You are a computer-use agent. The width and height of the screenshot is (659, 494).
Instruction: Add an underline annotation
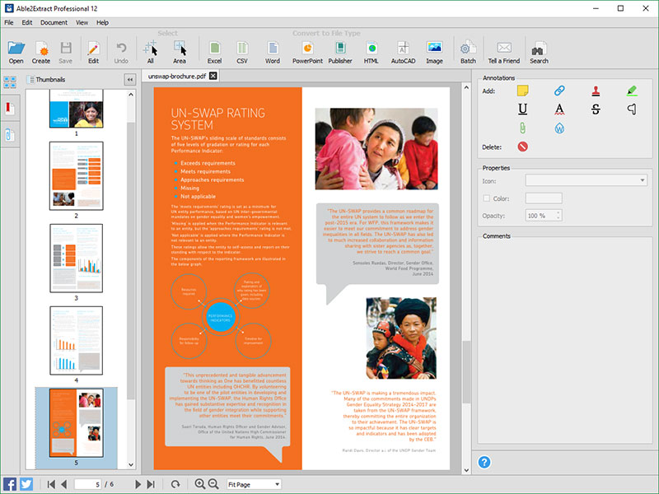(x=523, y=110)
